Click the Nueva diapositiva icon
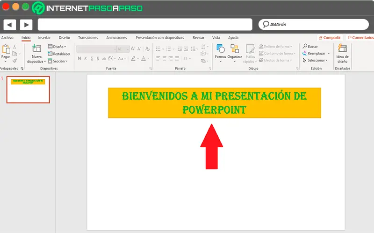 coord(36,49)
